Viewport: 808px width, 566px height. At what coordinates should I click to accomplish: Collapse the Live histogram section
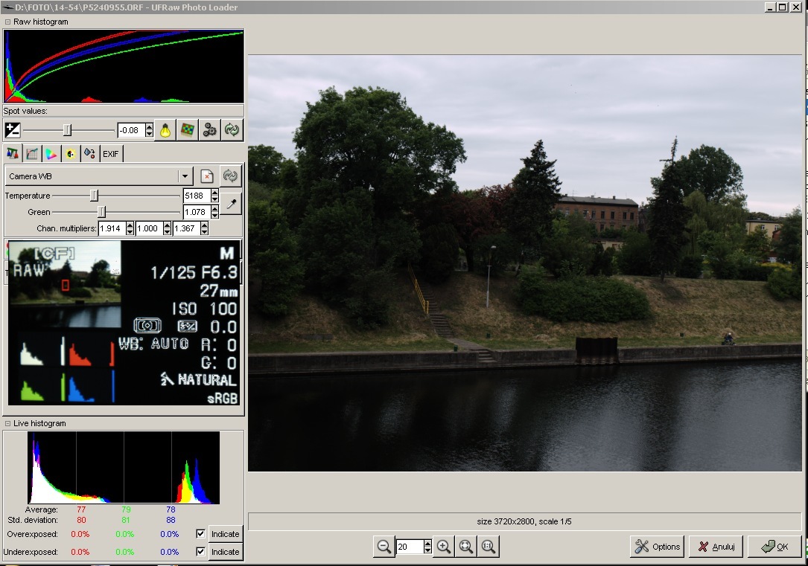(x=7, y=423)
